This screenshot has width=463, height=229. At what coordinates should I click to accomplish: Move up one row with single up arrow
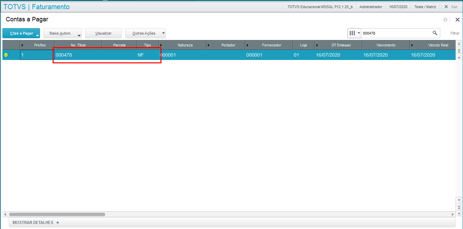[459, 57]
